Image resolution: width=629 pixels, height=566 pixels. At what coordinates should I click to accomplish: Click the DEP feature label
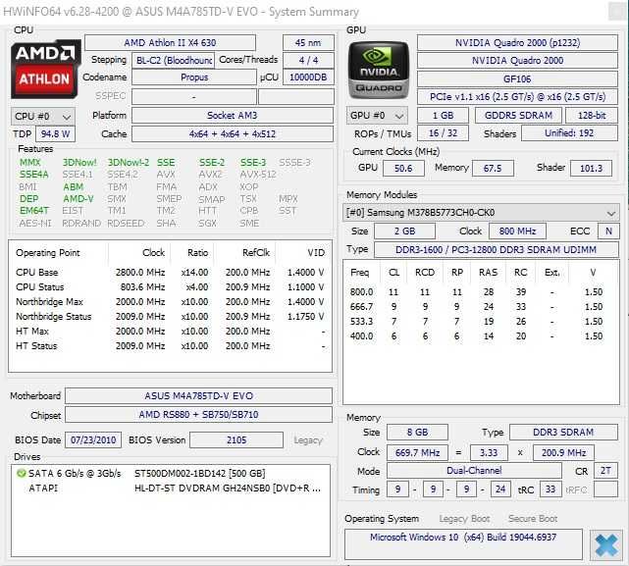(x=28, y=198)
